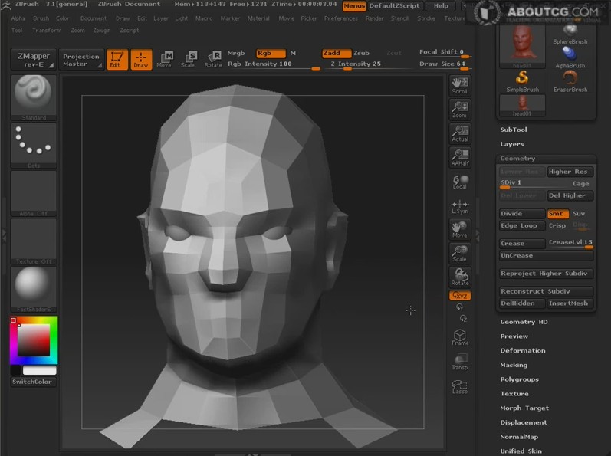
Task: Open the Standard brush selector
Action: pyautogui.click(x=34, y=97)
